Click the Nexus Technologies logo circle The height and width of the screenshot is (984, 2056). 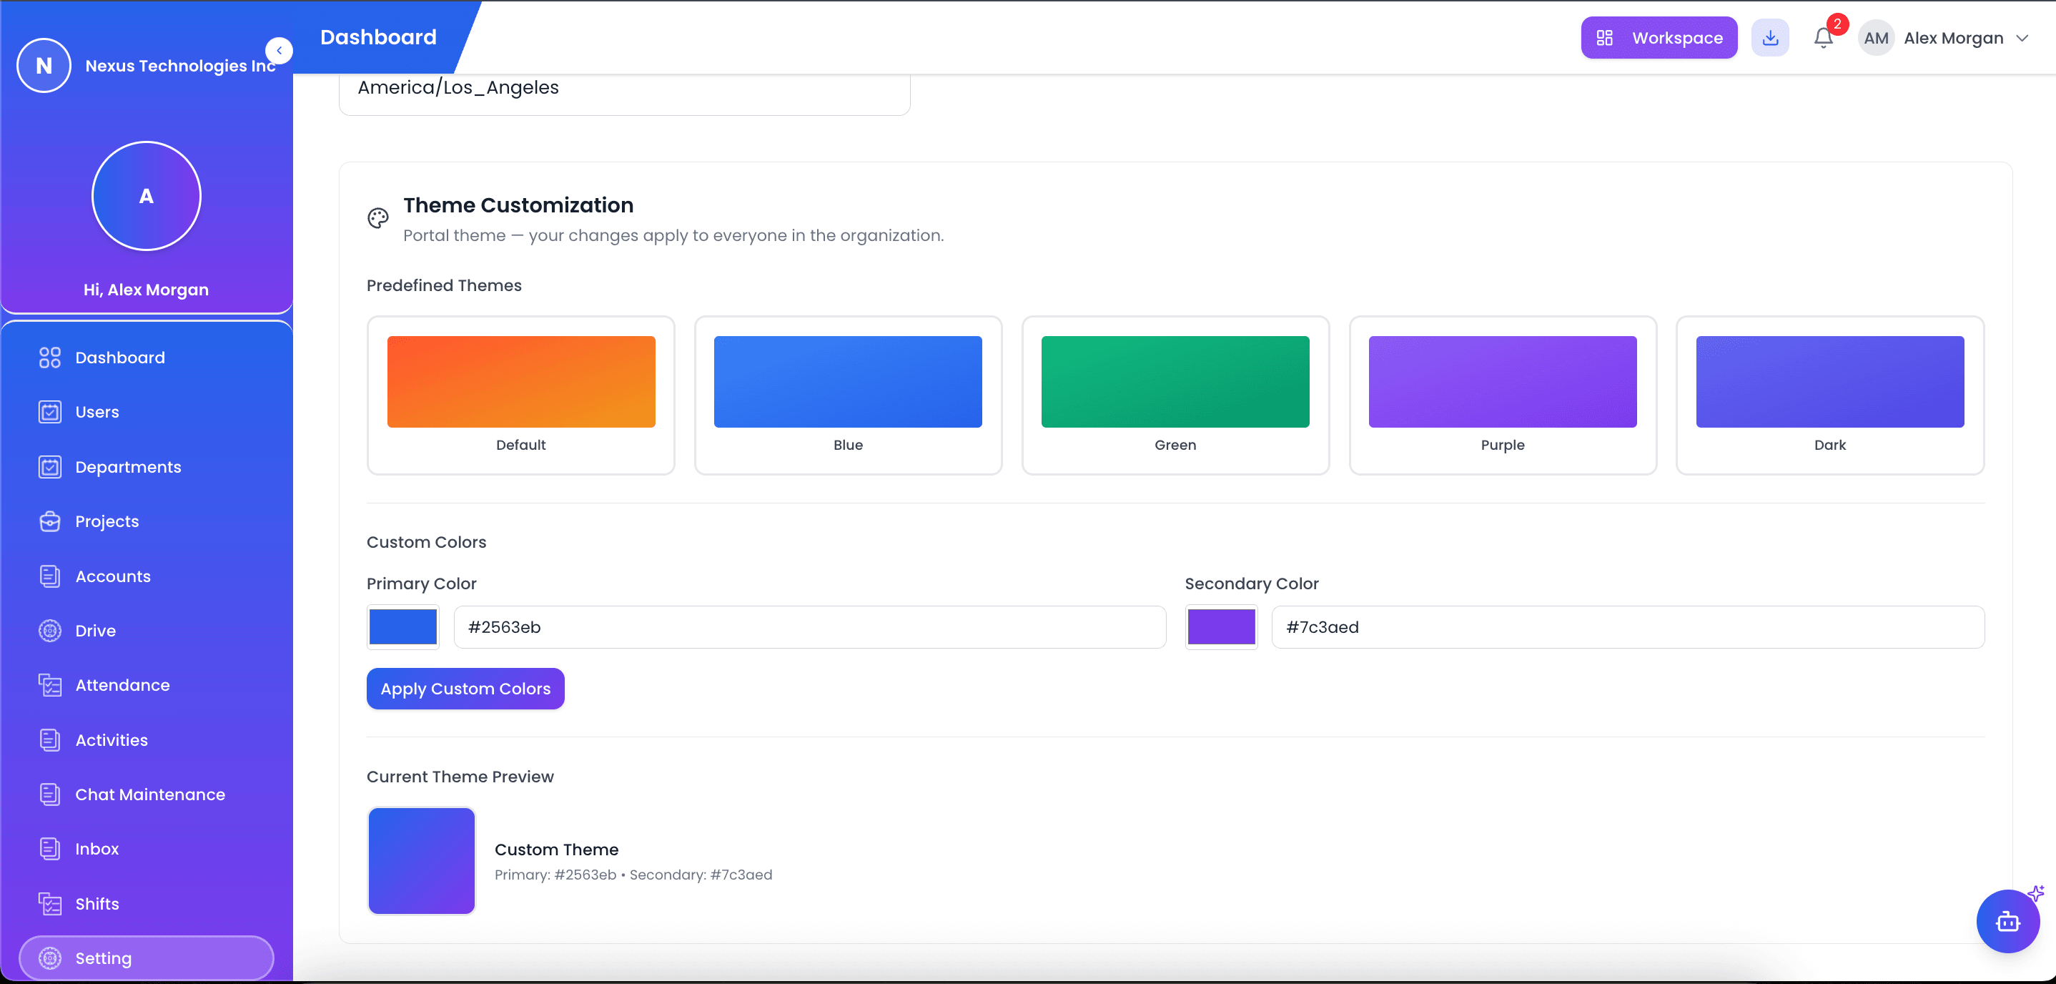point(44,66)
